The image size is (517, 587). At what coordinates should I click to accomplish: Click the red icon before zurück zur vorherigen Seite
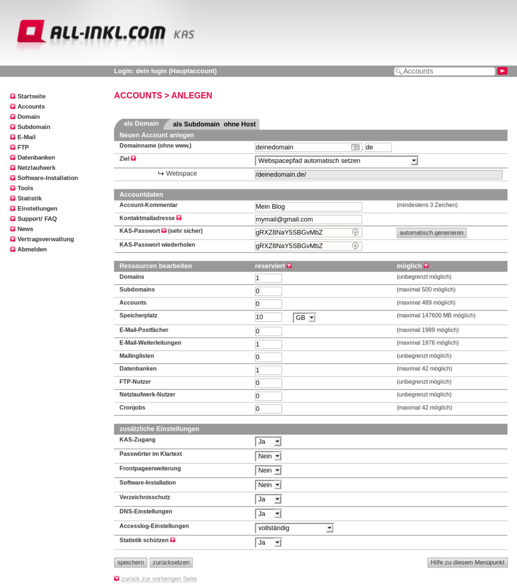(116, 578)
